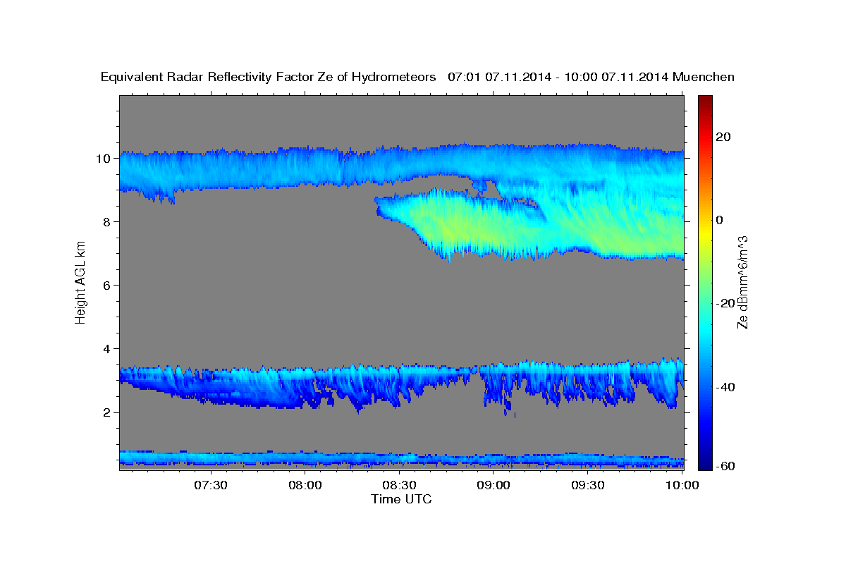Click the '07:30' time tick label

211,485
